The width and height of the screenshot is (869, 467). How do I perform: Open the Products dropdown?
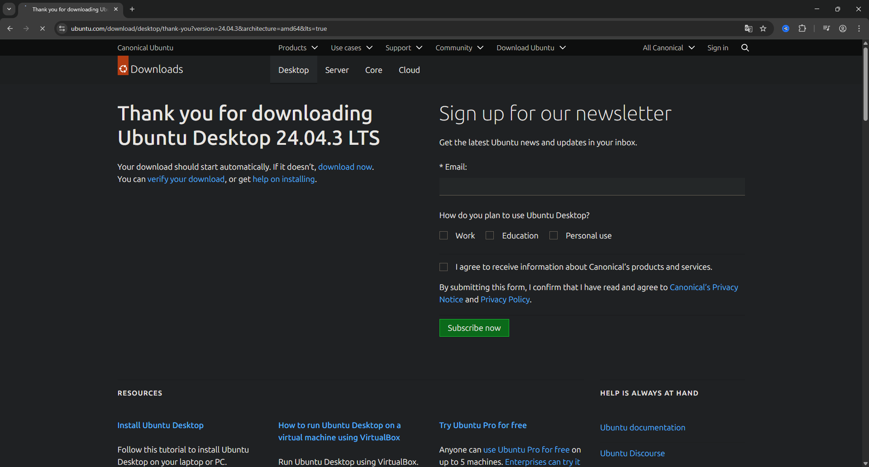coord(297,48)
